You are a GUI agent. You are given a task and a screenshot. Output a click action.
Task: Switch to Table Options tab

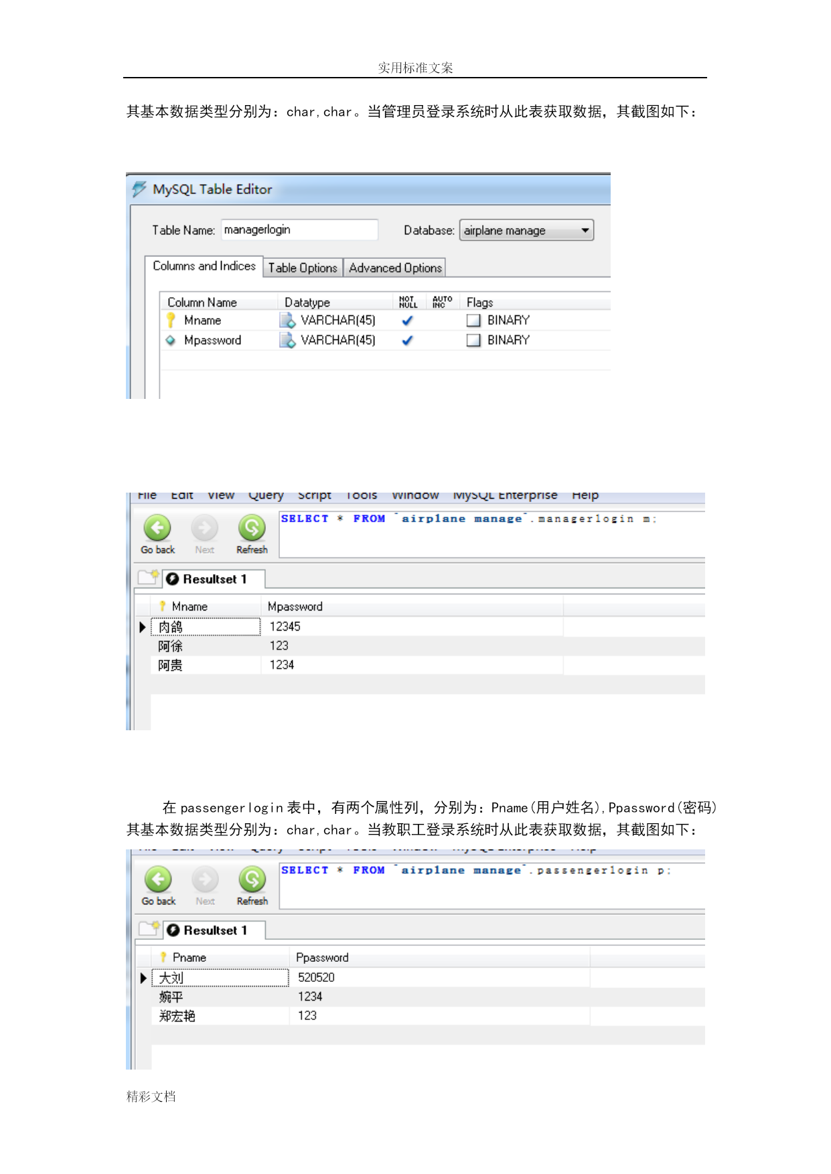tap(303, 268)
